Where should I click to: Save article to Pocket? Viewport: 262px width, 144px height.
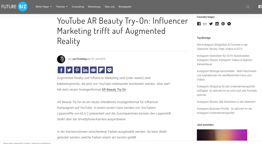[x=109, y=70]
